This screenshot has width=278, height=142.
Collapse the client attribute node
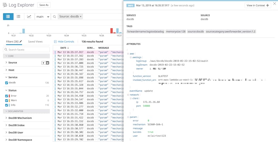click(x=131, y=98)
